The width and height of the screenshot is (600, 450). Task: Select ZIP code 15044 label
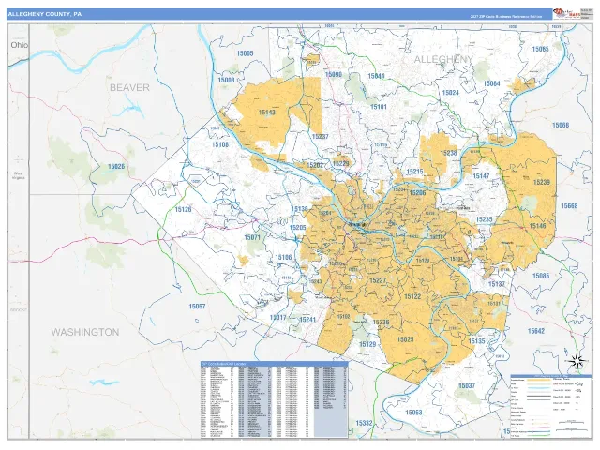point(376,76)
